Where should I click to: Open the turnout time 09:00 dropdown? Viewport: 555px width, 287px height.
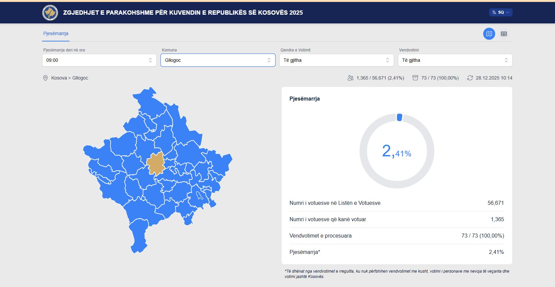(x=99, y=60)
